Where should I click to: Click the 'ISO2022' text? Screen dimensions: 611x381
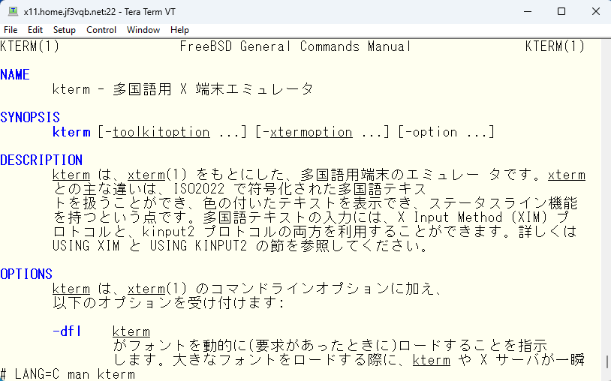click(199, 189)
